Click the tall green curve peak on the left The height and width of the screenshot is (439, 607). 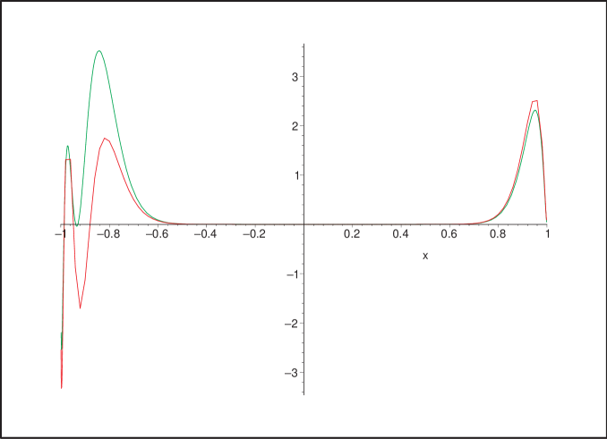[98, 52]
